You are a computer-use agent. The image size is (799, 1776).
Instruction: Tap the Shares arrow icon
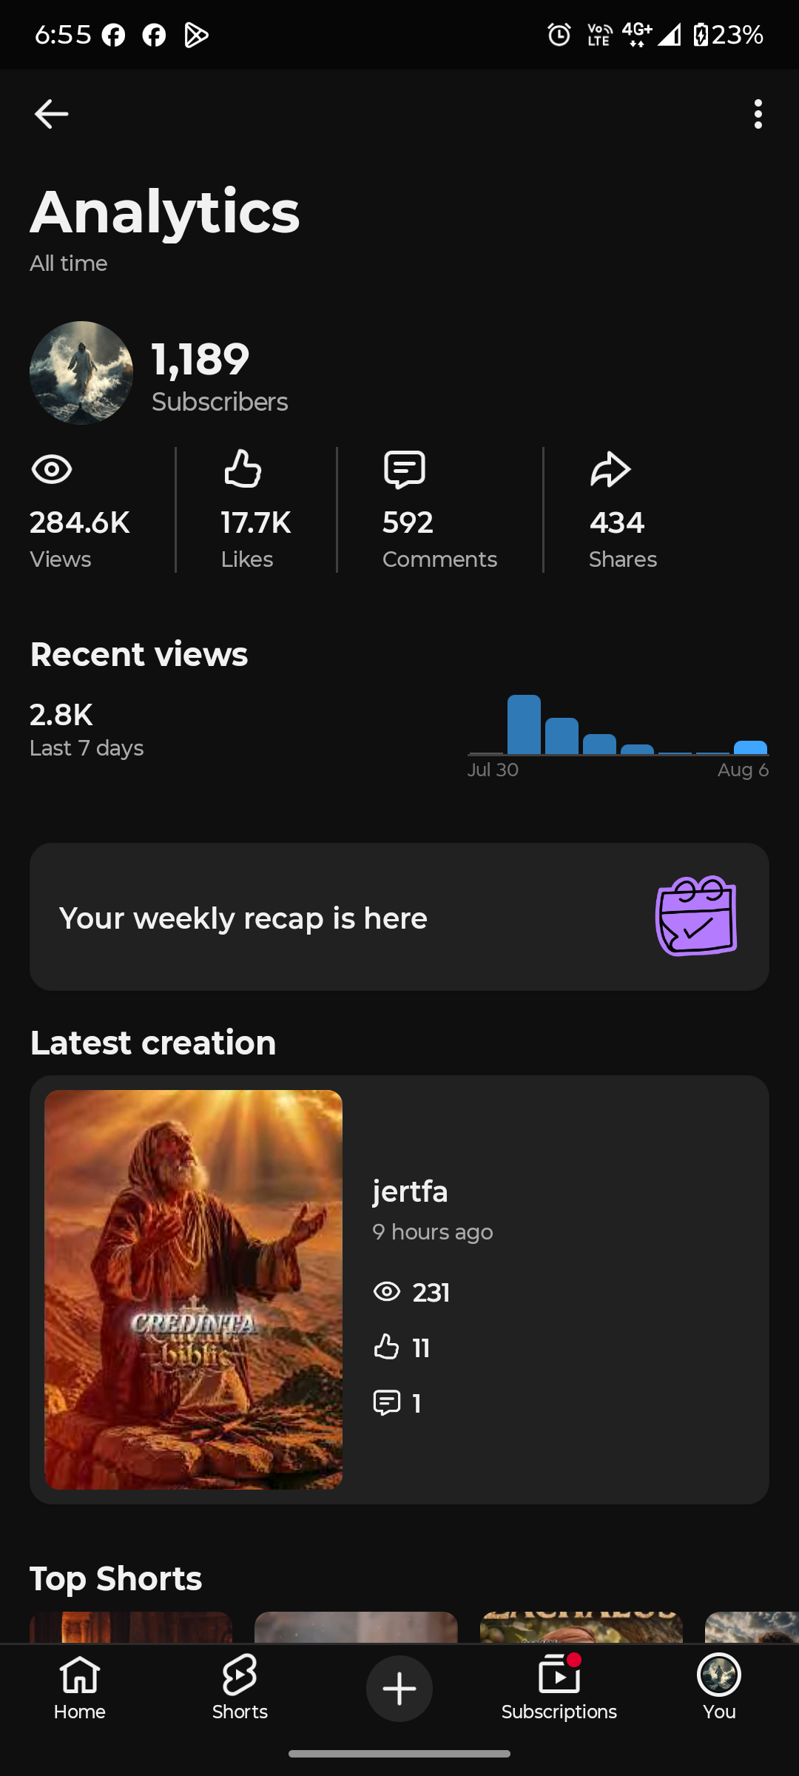(610, 469)
